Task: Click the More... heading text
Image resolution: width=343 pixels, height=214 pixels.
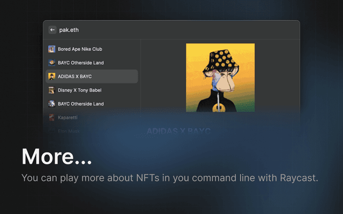Action: coord(57,157)
